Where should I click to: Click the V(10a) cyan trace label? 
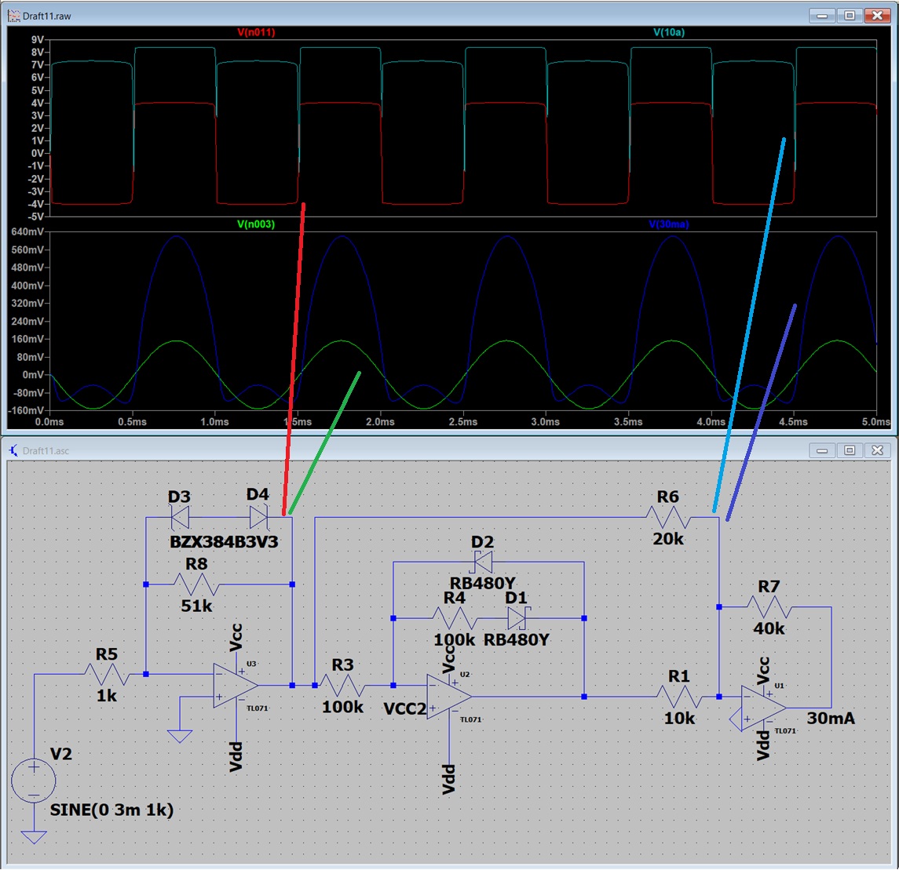click(x=668, y=32)
